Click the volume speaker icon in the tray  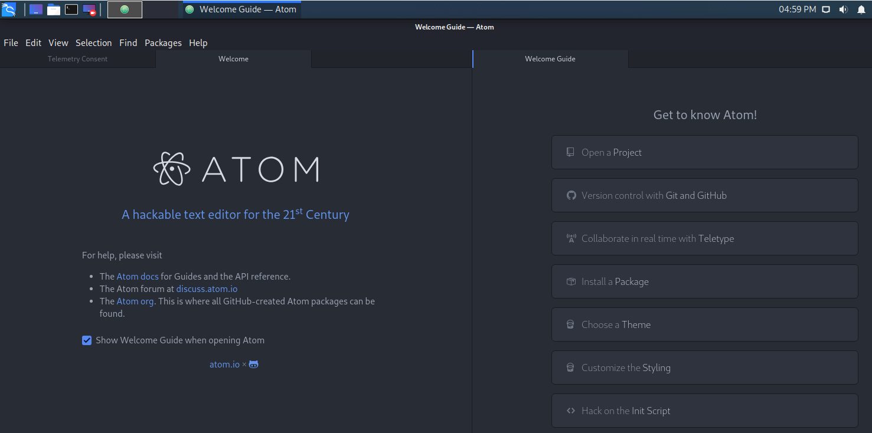click(843, 9)
